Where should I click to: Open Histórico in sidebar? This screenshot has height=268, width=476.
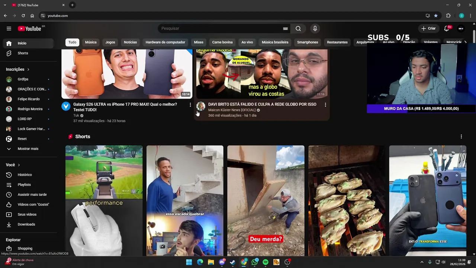tap(28, 175)
